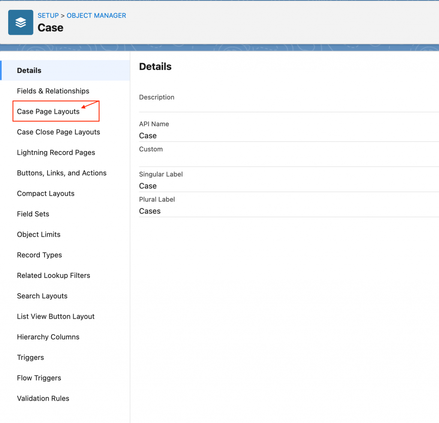This screenshot has width=439, height=423.
Task: Open Compact Layouts section
Action: (x=46, y=194)
